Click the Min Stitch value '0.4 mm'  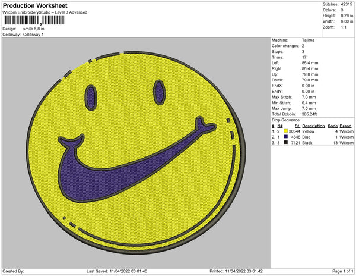point(309,103)
